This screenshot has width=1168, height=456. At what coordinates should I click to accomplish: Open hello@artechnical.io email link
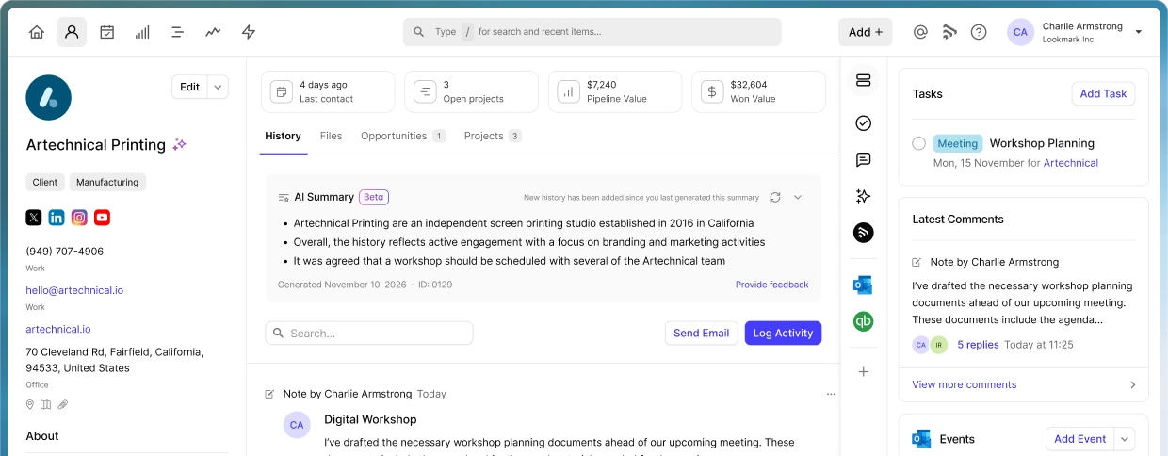[74, 290]
